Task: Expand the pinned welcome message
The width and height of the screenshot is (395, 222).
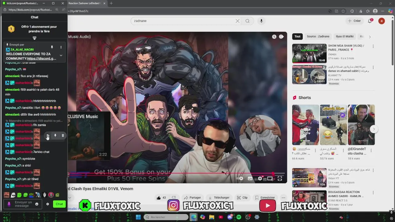Action: [x=61, y=55]
